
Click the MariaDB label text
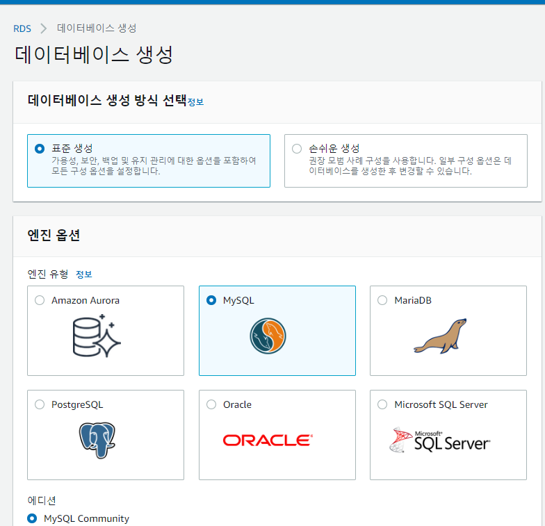(x=413, y=300)
